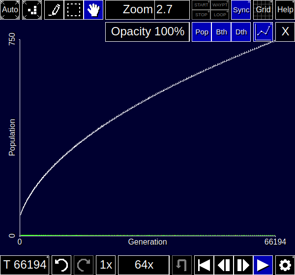Select the pencil draw tool
The image size is (295, 275).
click(54, 10)
